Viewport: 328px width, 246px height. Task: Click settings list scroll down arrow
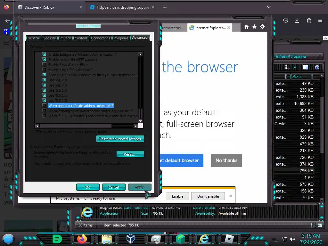tap(141, 121)
